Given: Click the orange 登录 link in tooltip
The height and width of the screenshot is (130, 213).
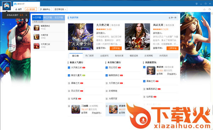Looking at the screenshot, I should pyautogui.click(x=21, y=15).
